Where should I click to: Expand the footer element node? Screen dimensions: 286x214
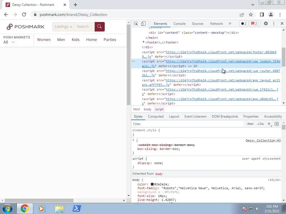coord(144,42)
